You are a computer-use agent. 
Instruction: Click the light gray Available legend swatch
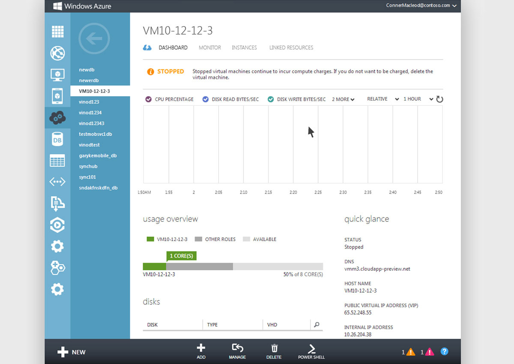point(246,239)
